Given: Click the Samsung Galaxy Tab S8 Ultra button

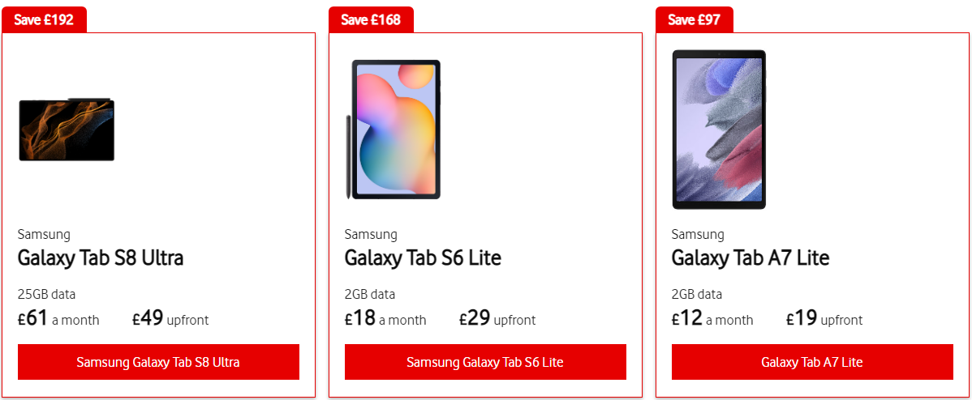Looking at the screenshot, I should coord(158,362).
